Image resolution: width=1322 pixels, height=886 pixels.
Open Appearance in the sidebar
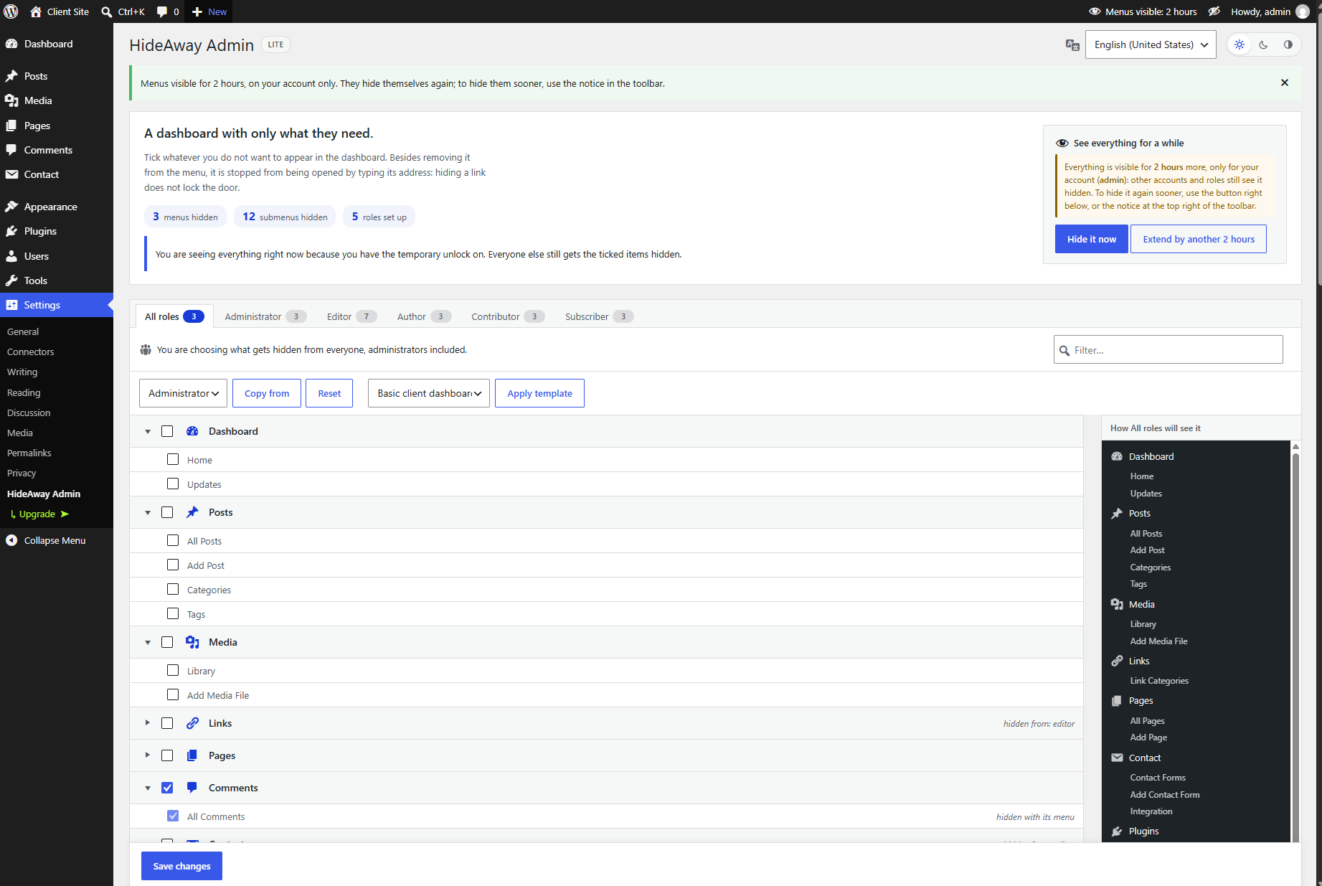(57, 207)
